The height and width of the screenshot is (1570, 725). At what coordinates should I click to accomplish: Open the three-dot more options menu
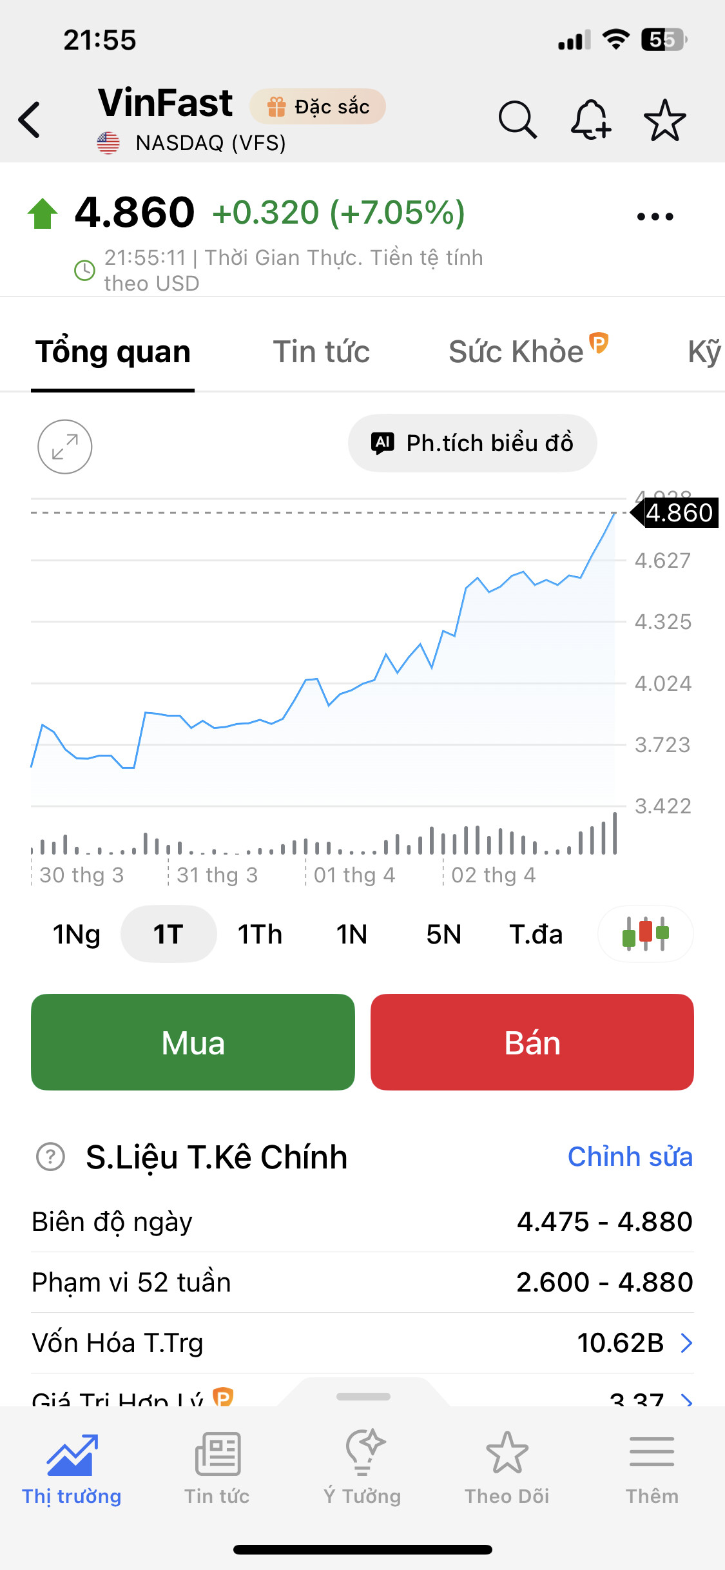(655, 217)
